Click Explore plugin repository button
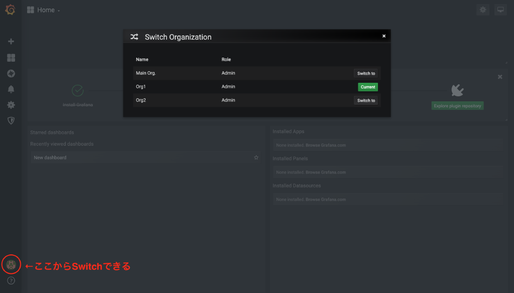514x293 pixels. pyautogui.click(x=457, y=106)
